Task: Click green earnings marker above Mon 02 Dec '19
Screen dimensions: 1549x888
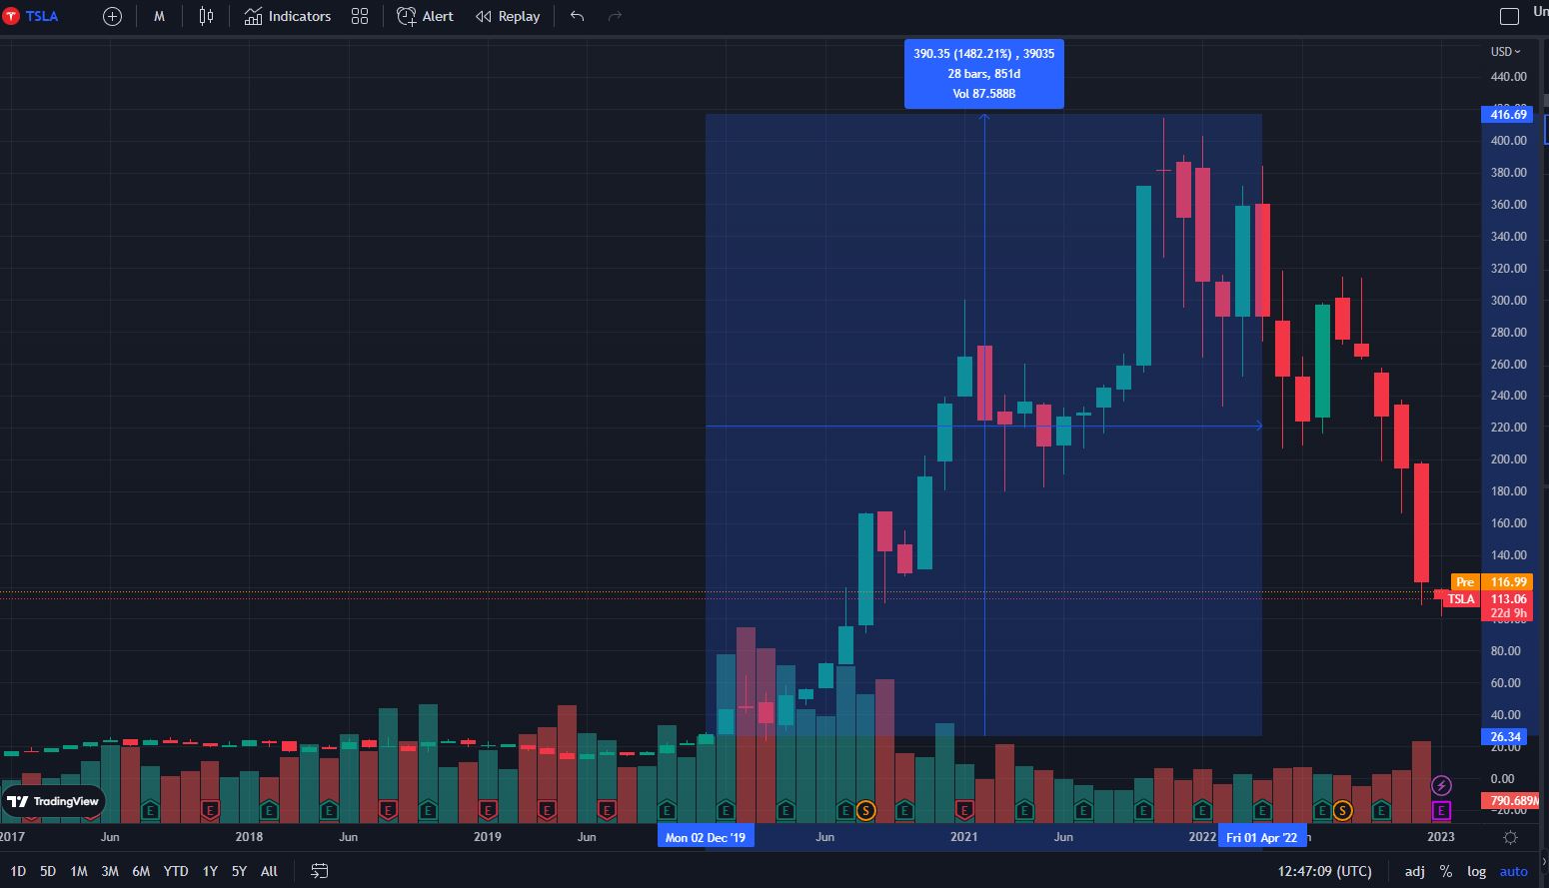Action: pos(726,810)
